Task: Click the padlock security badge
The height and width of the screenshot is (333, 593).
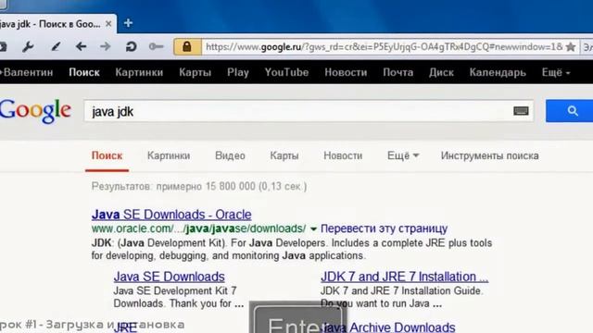Action: tap(187, 47)
